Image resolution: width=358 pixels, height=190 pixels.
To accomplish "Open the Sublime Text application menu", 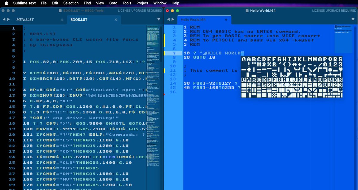I will click(24, 3).
